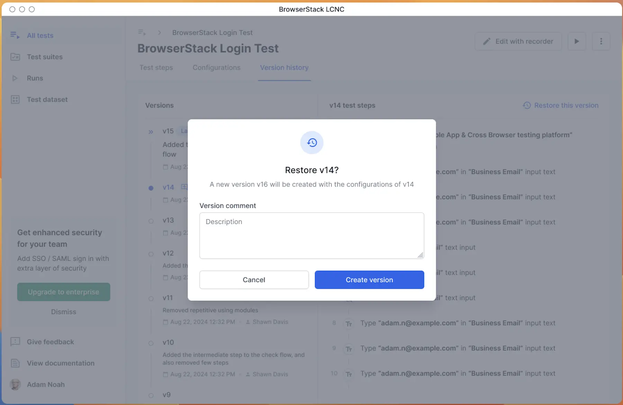Click the type icon on step 9
Viewport: 623px width, 405px height.
(x=349, y=349)
